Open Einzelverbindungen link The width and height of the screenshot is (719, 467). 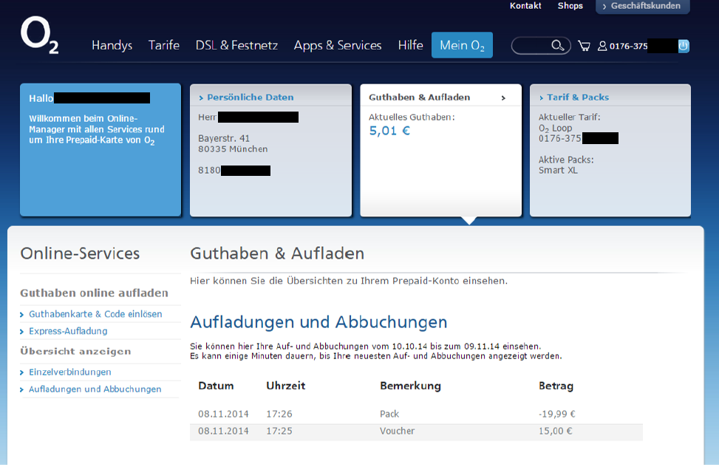click(69, 372)
